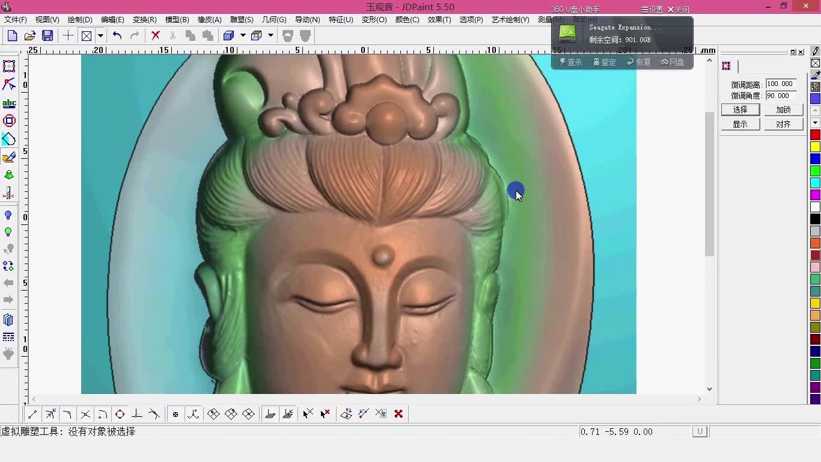Viewport: 821px width, 462px height.
Task: Click the canvas vertical scrollbar down arrow
Action: click(709, 389)
